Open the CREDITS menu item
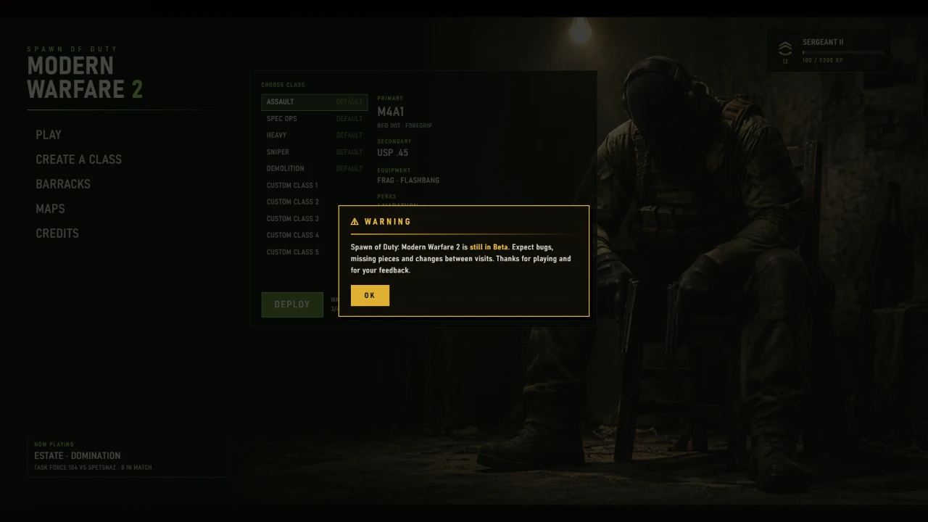Viewport: 928px width, 522px height. click(x=57, y=233)
